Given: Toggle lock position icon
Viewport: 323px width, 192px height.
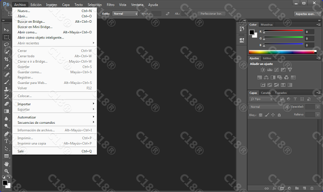Looking at the screenshot, I should [x=273, y=115].
